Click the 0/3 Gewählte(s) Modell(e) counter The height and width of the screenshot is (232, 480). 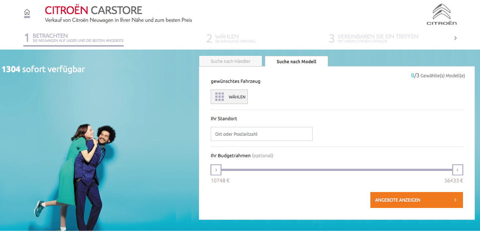click(x=438, y=75)
